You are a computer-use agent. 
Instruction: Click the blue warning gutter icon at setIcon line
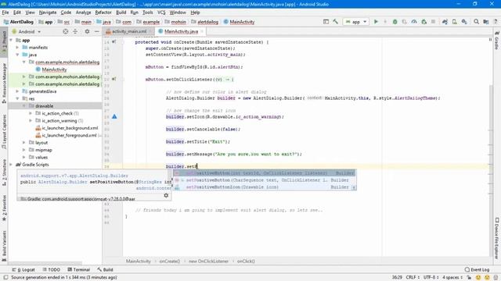pyautogui.click(x=114, y=116)
